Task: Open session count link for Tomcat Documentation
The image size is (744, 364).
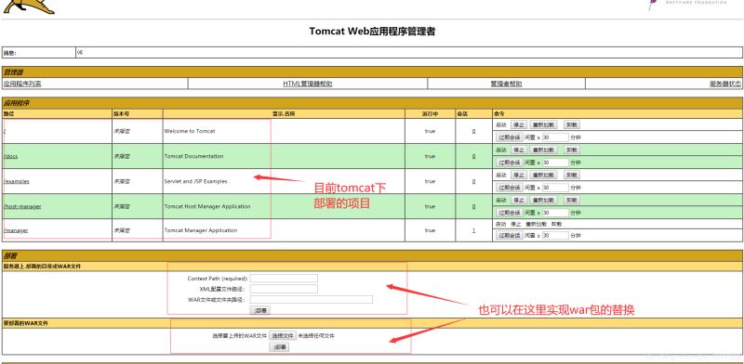Action: [x=473, y=156]
